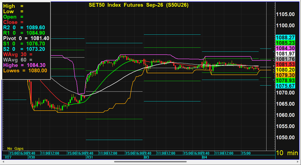Viewport: 301px width, 165px height.
Task: Click the 9:40 time label above 7/30
Action: coord(32,153)
